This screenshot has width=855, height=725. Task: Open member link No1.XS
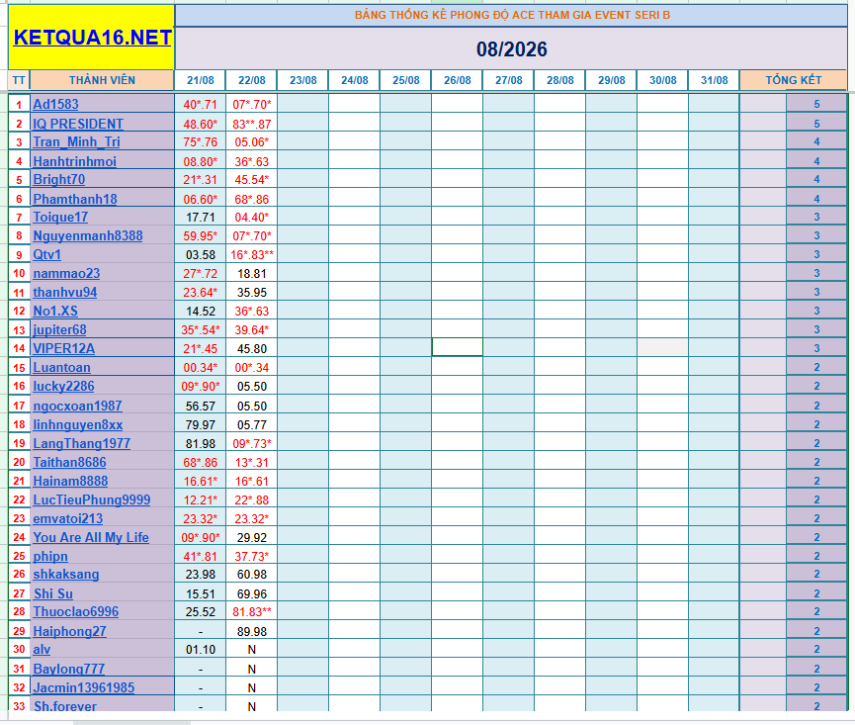[55, 311]
